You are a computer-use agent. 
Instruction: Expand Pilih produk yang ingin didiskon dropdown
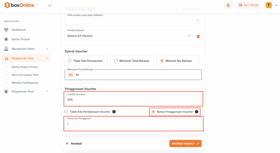tap(133, 20)
